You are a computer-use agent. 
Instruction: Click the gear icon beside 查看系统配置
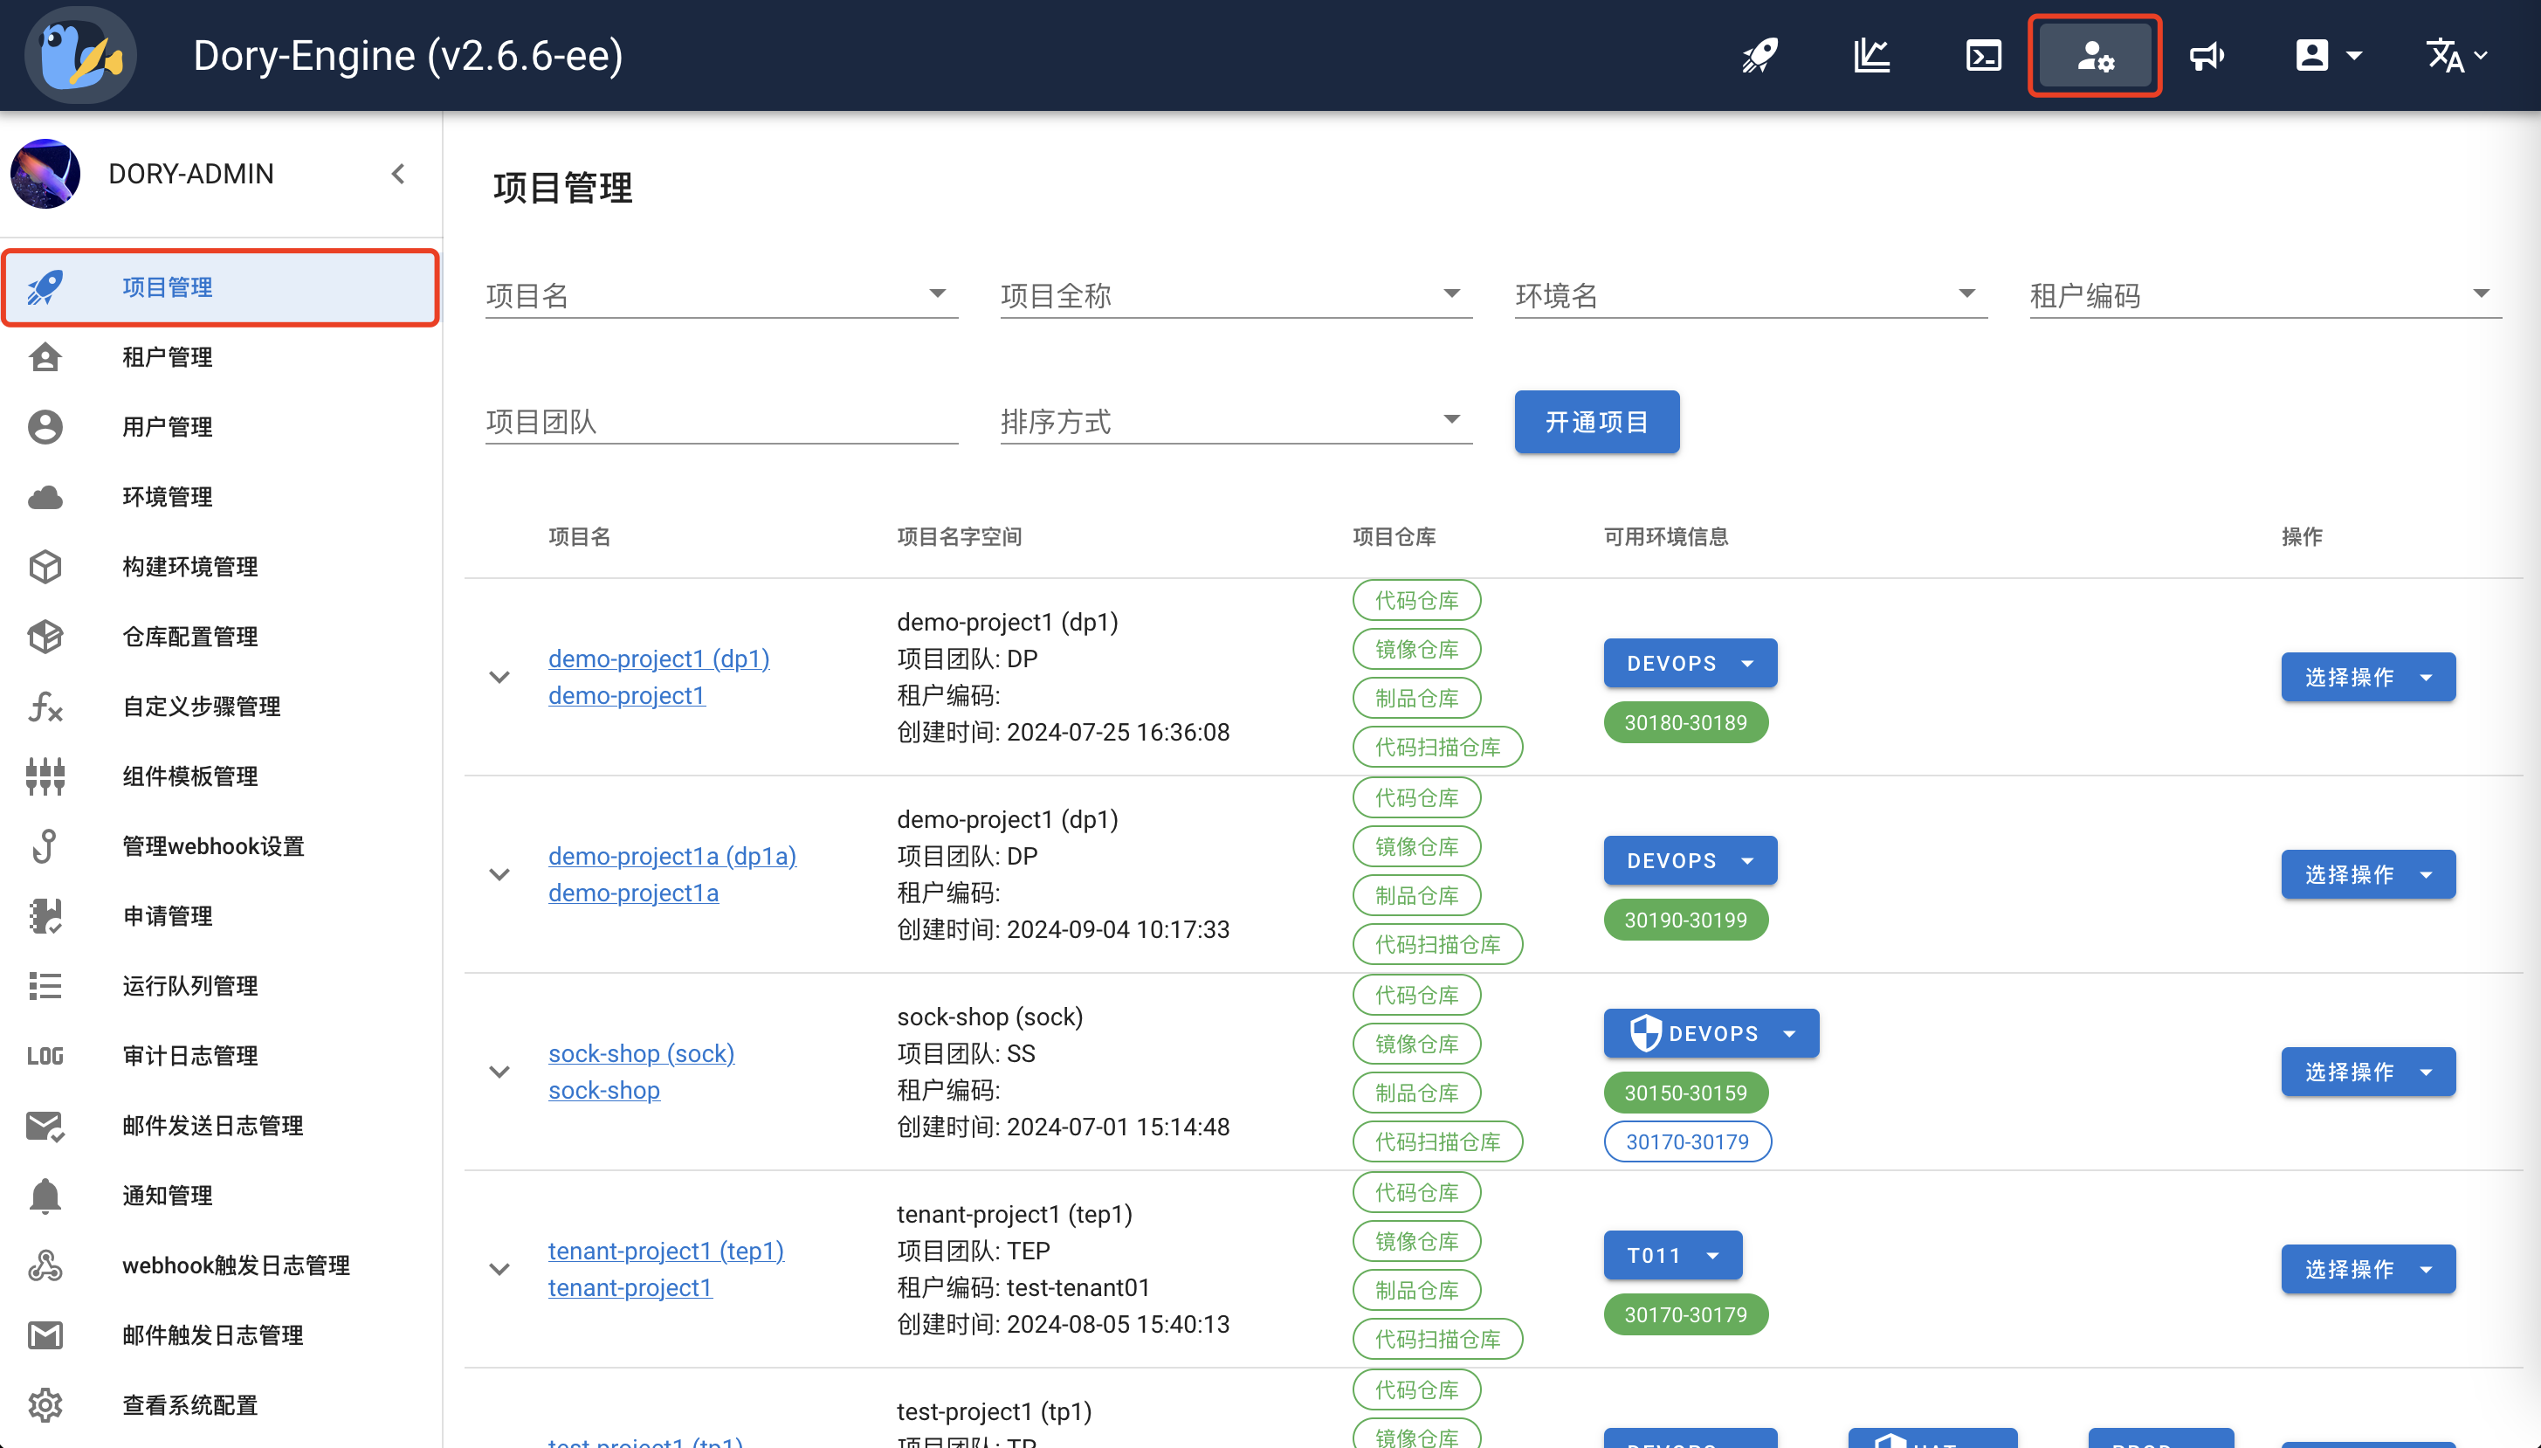pos(45,1404)
